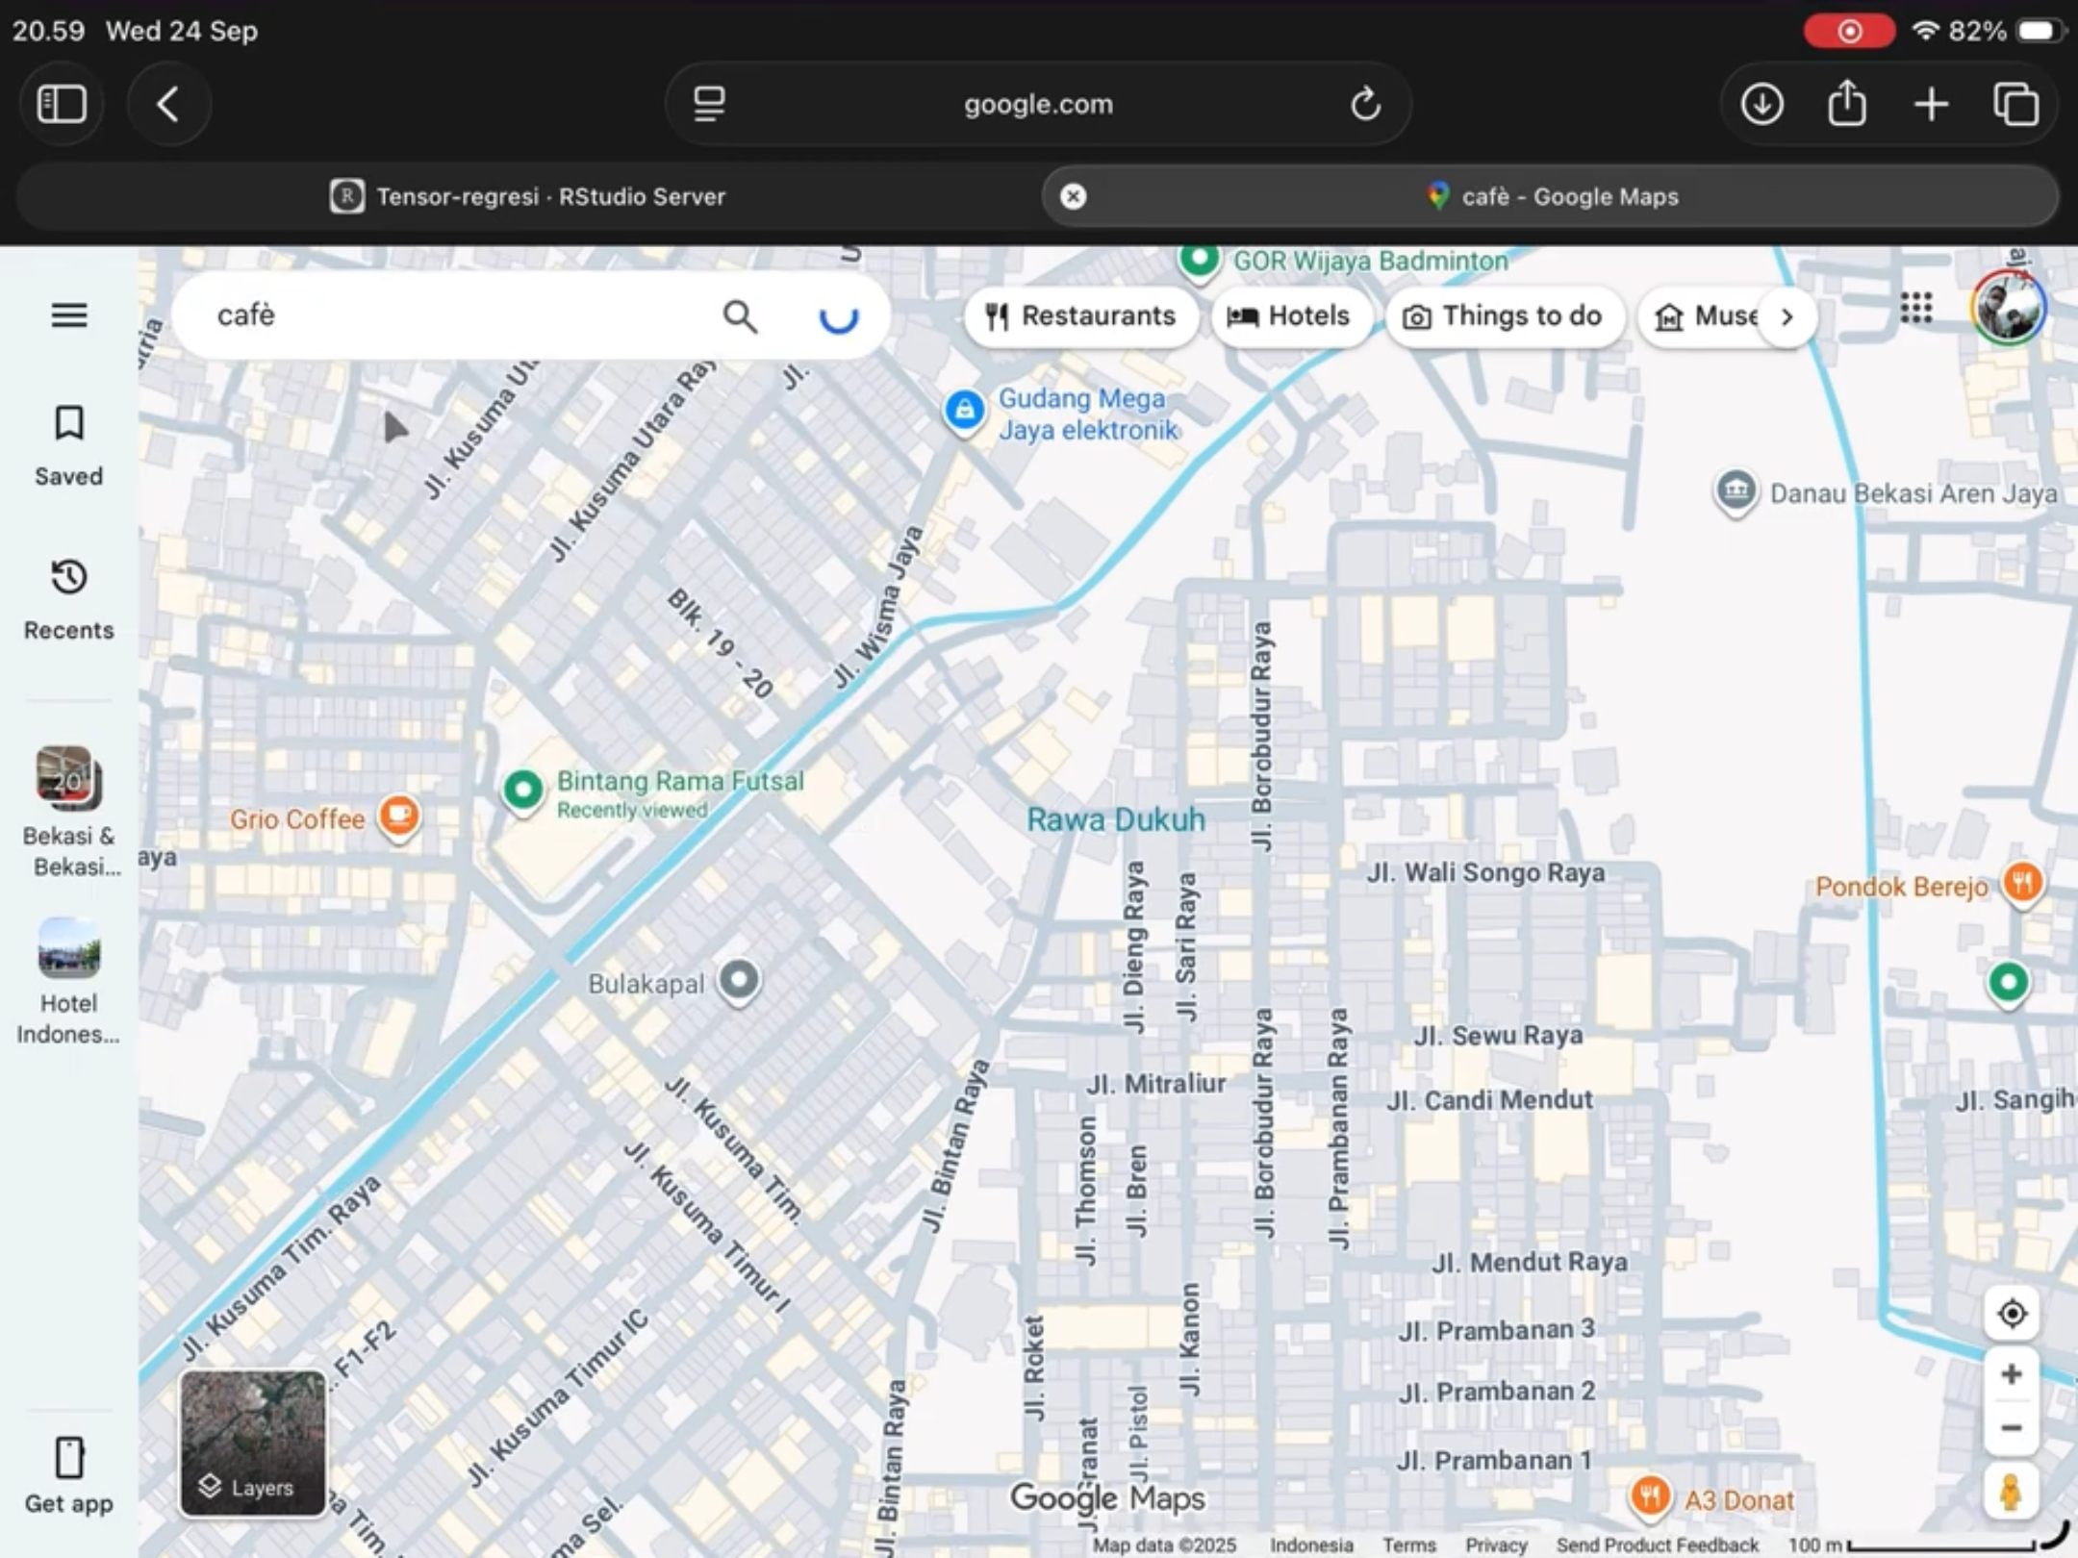
Task: Select the Grio Coffee map pin
Action: coord(398,817)
